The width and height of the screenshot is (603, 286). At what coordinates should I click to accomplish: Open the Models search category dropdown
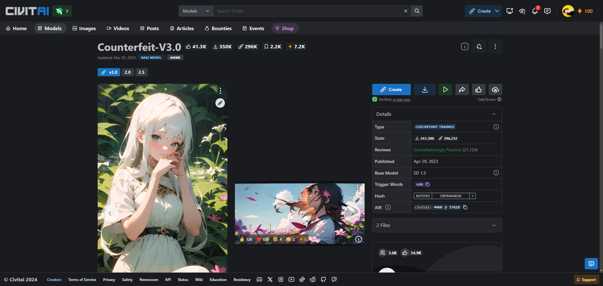point(196,11)
